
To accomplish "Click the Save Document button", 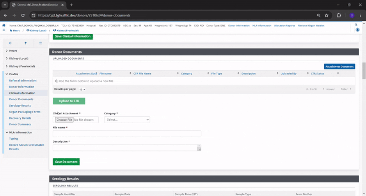I will [x=66, y=162].
